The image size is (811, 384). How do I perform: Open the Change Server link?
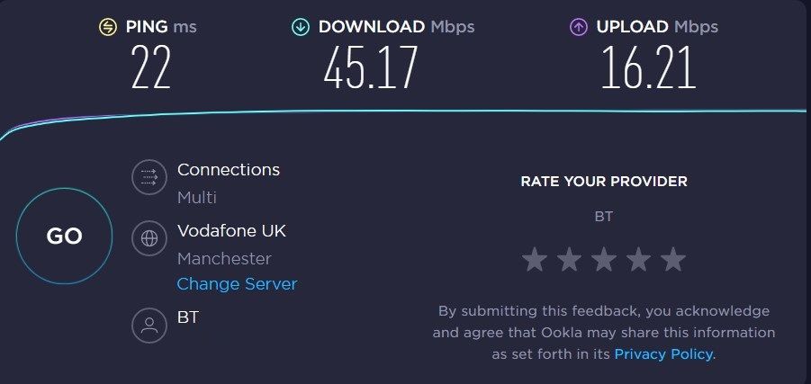click(x=237, y=284)
